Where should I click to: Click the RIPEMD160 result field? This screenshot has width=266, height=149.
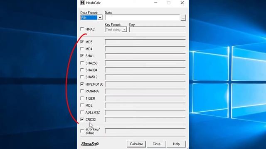point(145,84)
